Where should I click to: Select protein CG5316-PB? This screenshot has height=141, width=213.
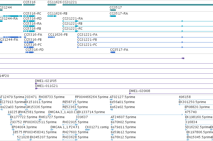pyautogui.click(x=33, y=40)
